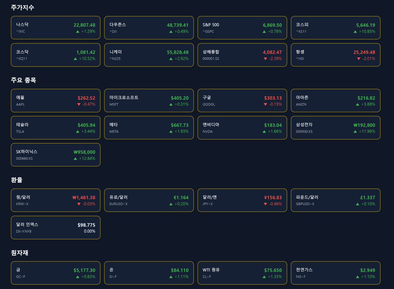Open the 마이크로소프트 MSFT stock card

(149, 101)
